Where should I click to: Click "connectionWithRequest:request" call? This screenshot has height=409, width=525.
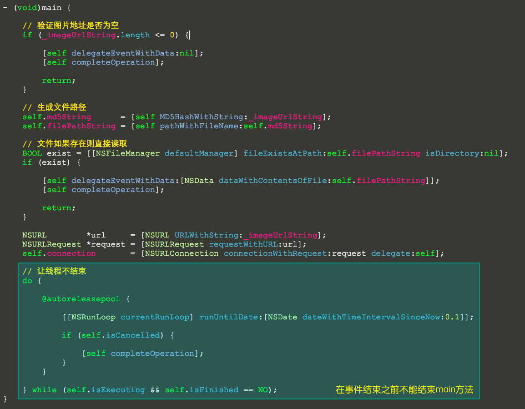point(295,253)
